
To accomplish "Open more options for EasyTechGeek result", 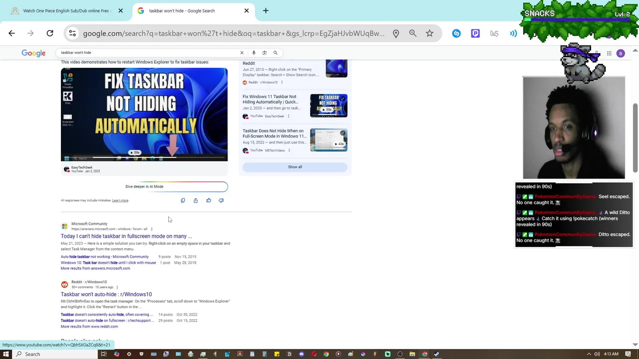I will pos(288,116).
